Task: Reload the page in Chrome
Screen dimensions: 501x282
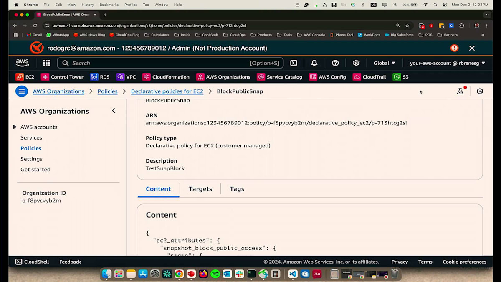Action: [x=35, y=25]
